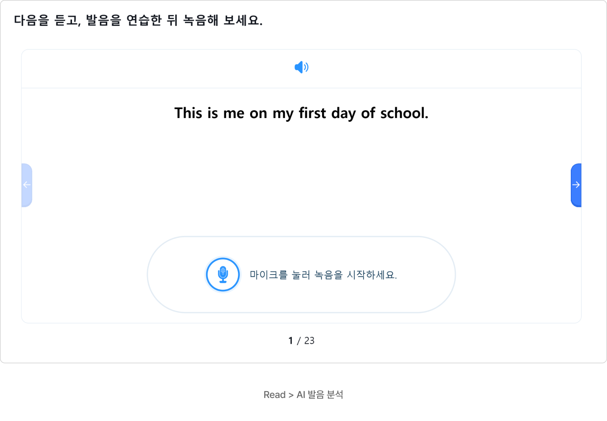The width and height of the screenshot is (607, 421).
Task: Click the '>' separator in the breadcrumb
Action: pos(291,395)
